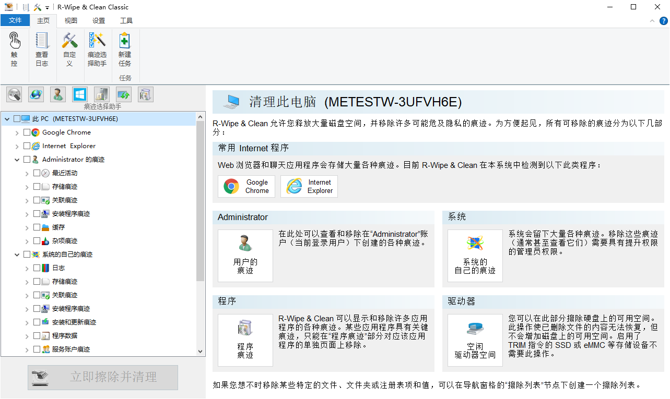
Task: Collapse the 此 PC root node
Action: tap(7, 119)
